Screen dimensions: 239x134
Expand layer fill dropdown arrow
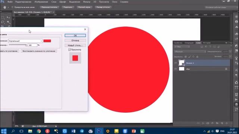pyautogui.click(x=230, y=57)
